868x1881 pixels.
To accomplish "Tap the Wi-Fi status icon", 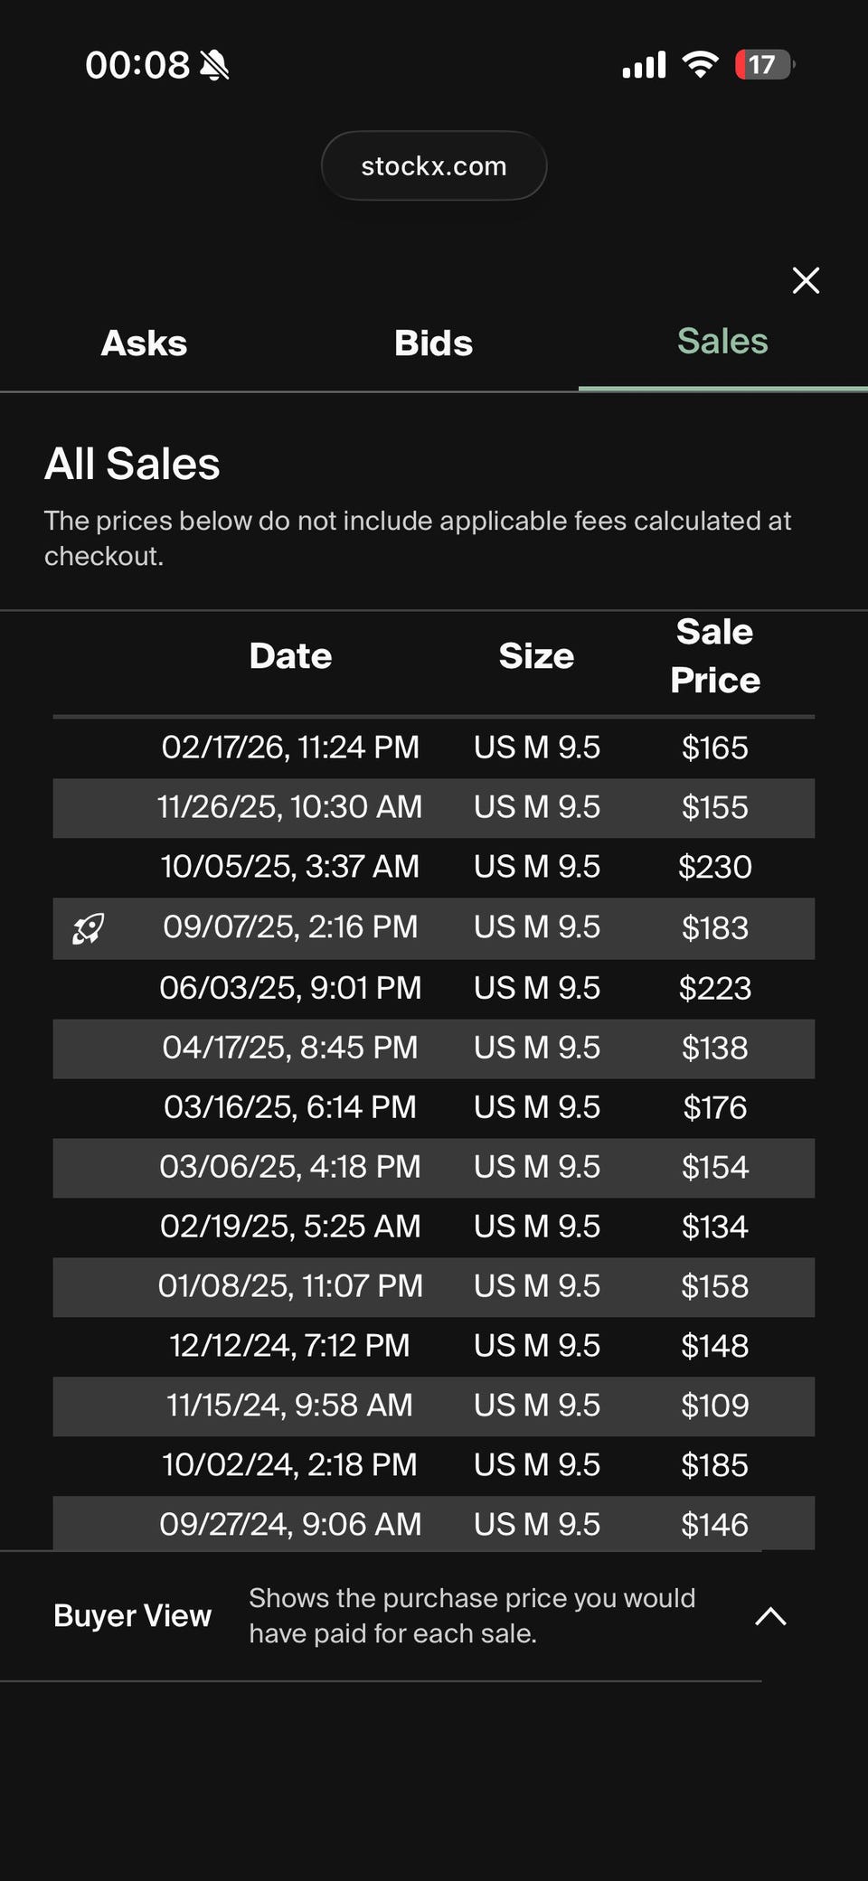I will point(700,64).
